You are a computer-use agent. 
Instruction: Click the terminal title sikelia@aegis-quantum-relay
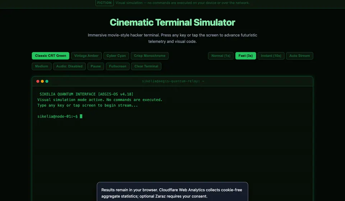(173, 81)
